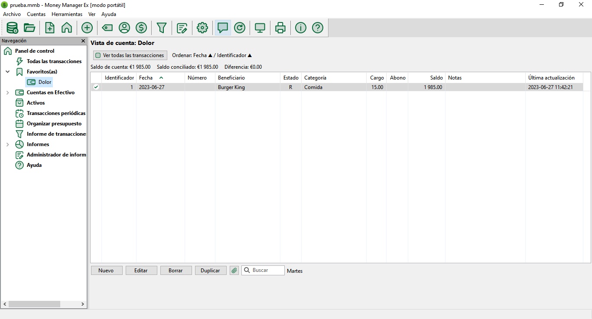Sort by Última actualización column header

click(554, 78)
